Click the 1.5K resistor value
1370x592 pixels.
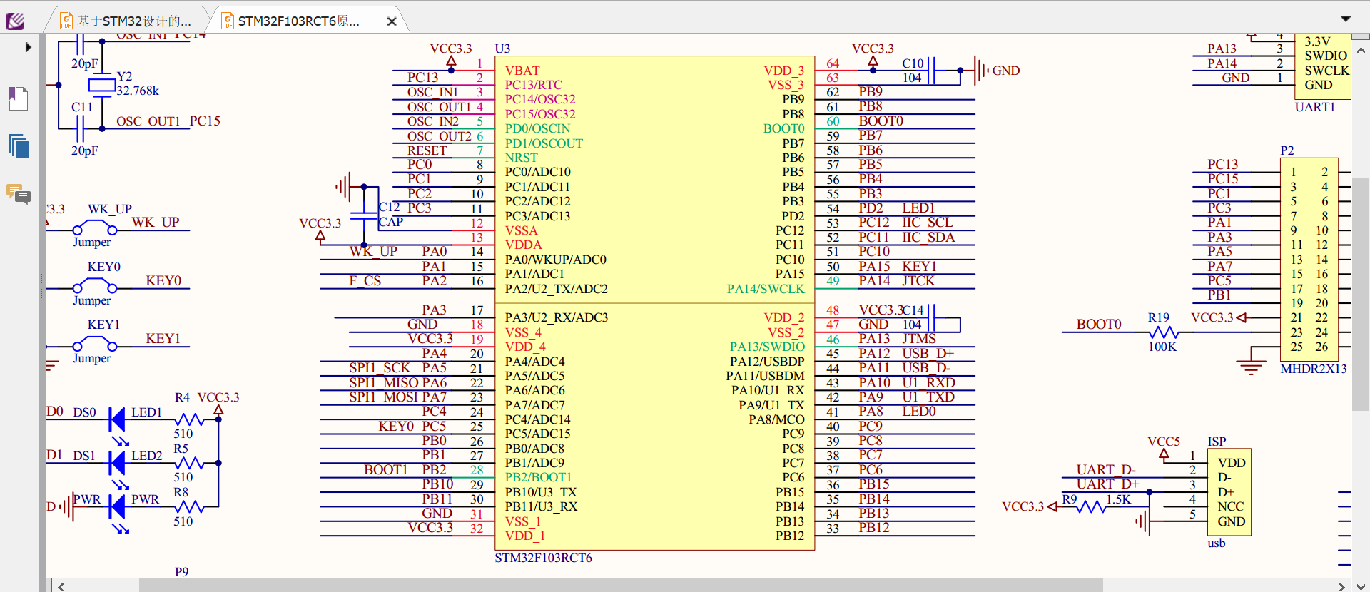(1119, 499)
